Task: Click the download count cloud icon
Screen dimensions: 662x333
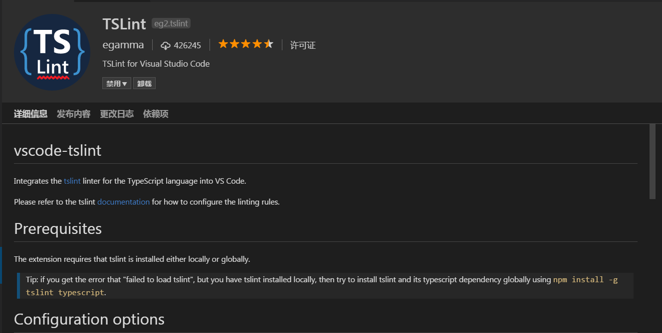Action: [166, 46]
